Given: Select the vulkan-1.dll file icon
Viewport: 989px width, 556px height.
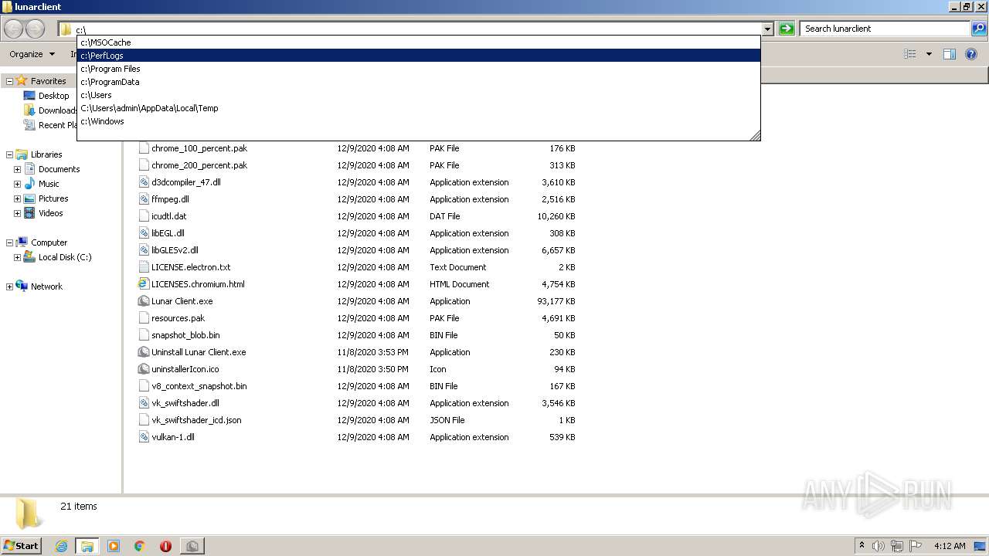Looking at the screenshot, I should point(144,437).
